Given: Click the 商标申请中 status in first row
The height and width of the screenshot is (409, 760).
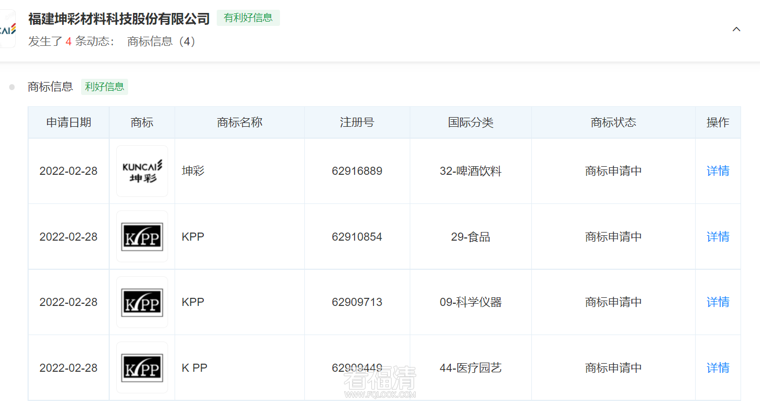Looking at the screenshot, I should pyautogui.click(x=613, y=171).
